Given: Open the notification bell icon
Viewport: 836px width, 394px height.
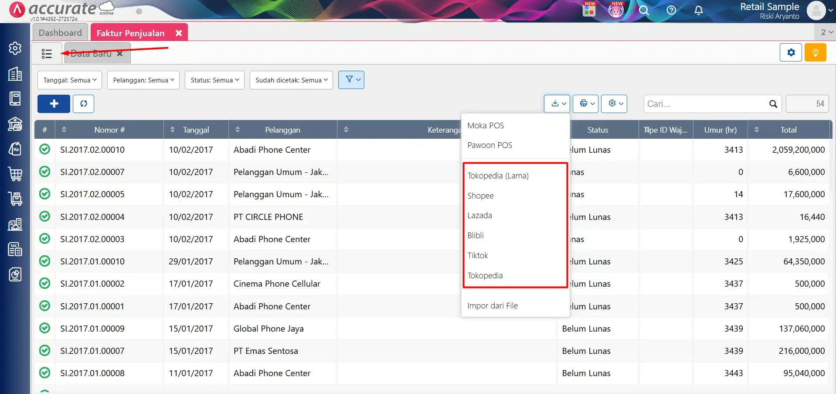Looking at the screenshot, I should click(698, 10).
